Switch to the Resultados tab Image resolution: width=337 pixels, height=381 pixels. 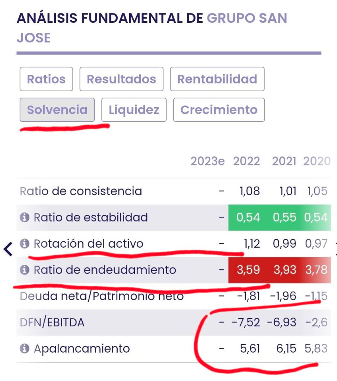pos(121,79)
